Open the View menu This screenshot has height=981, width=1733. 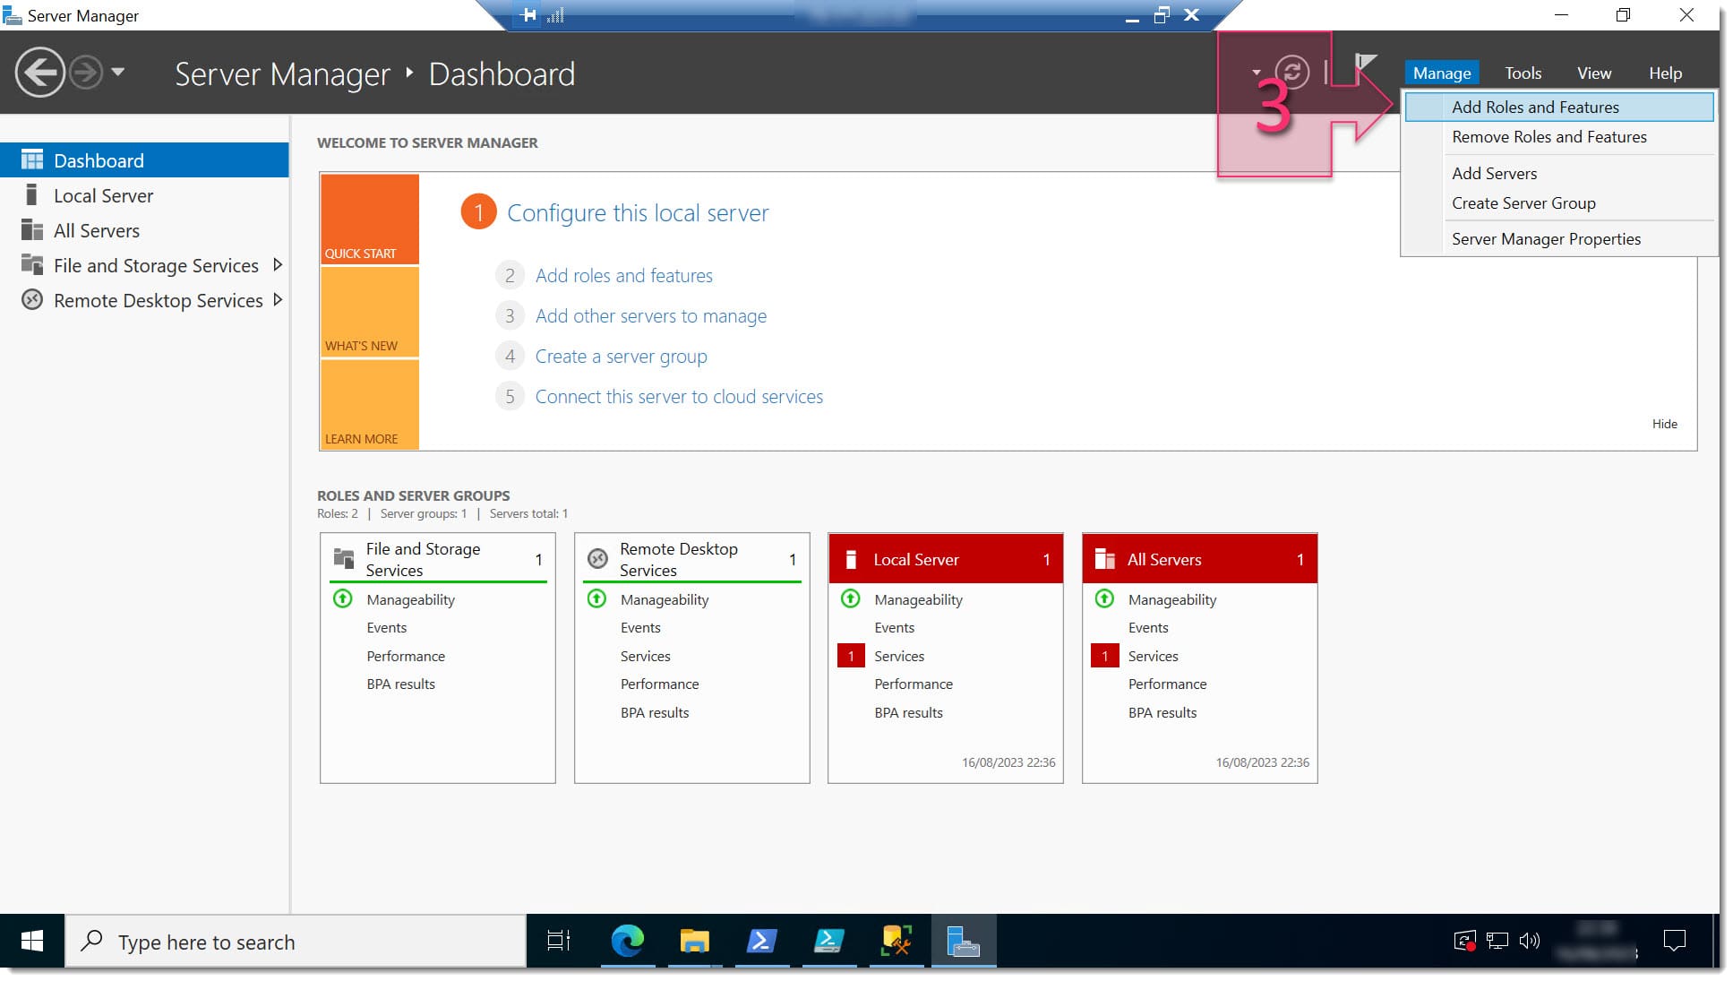[1593, 73]
